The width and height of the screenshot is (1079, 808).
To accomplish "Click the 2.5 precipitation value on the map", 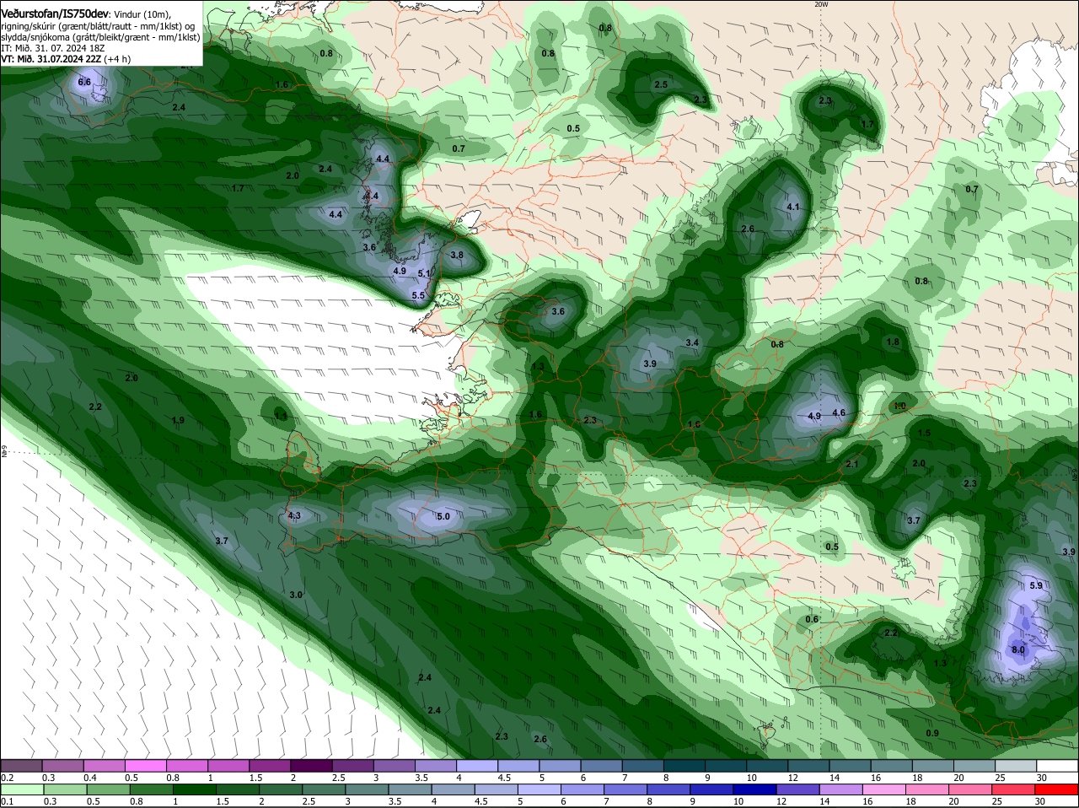I will click(661, 84).
